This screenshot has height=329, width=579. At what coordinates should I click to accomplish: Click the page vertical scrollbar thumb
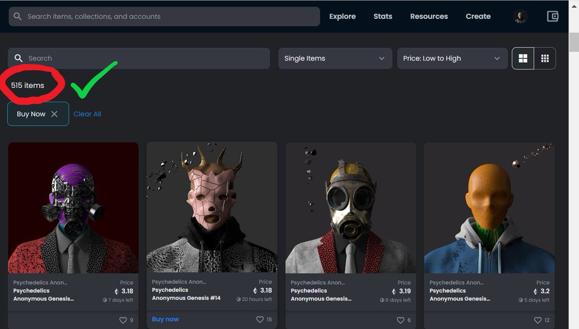pos(574,42)
